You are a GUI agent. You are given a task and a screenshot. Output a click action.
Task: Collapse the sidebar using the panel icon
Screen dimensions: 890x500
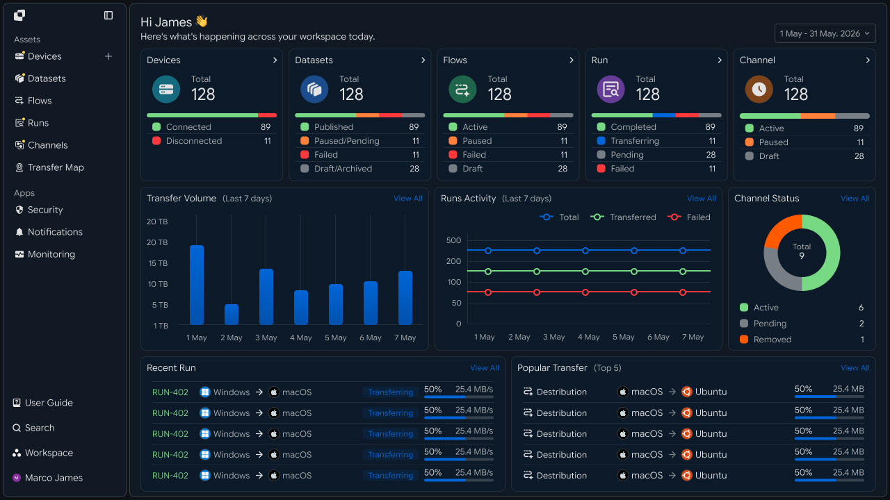pyautogui.click(x=108, y=15)
